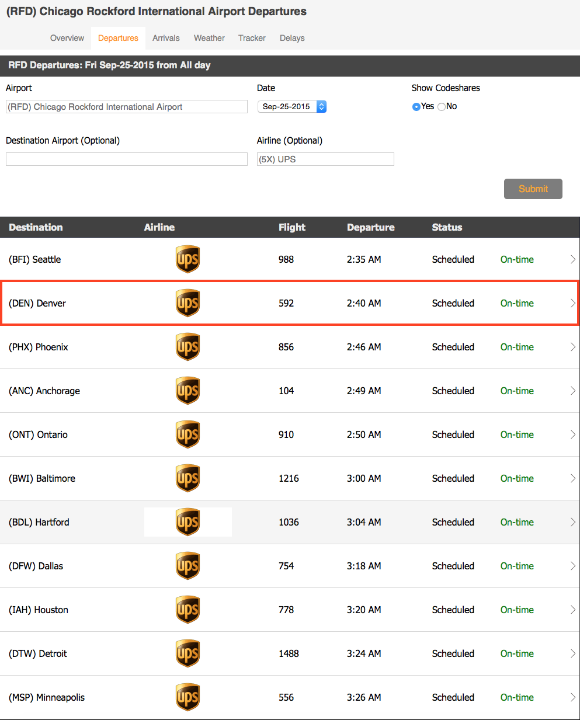Click the UPS logo in Denver row
Image resolution: width=580 pixels, height=720 pixels.
[187, 303]
